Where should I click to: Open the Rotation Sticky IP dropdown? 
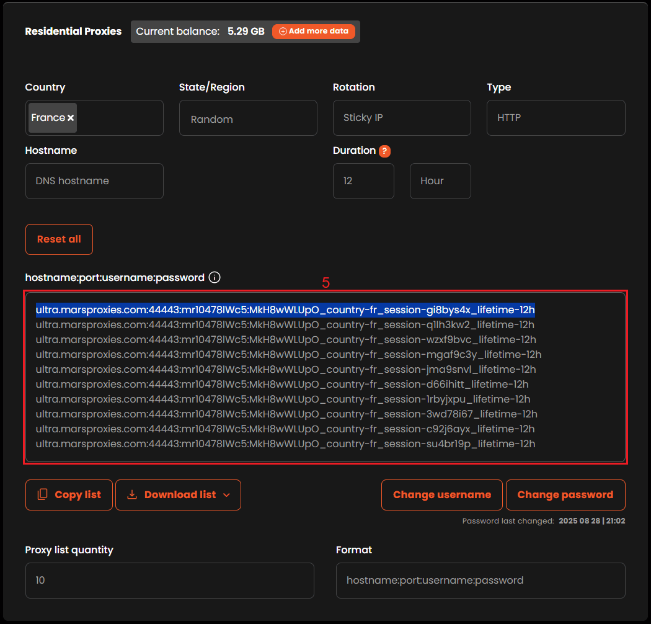pyautogui.click(x=402, y=118)
